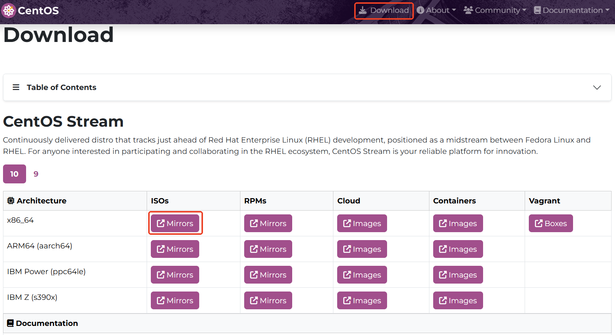Click the 'CentOS Stream' section heading
Image resolution: width=615 pixels, height=335 pixels.
click(x=64, y=121)
